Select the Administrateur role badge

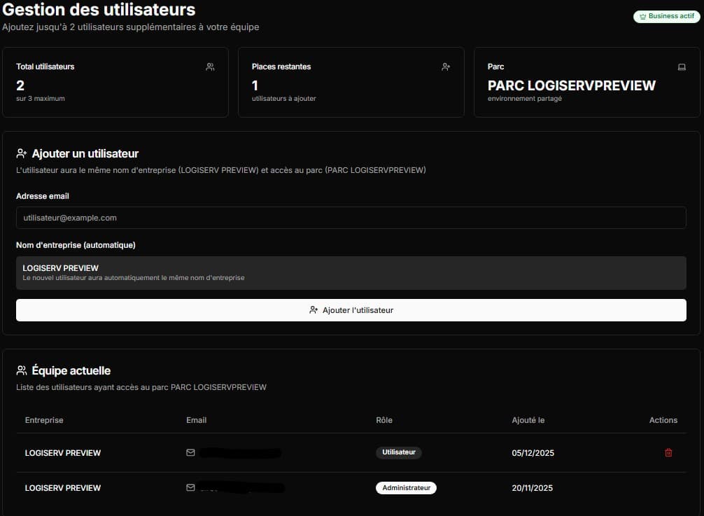406,487
